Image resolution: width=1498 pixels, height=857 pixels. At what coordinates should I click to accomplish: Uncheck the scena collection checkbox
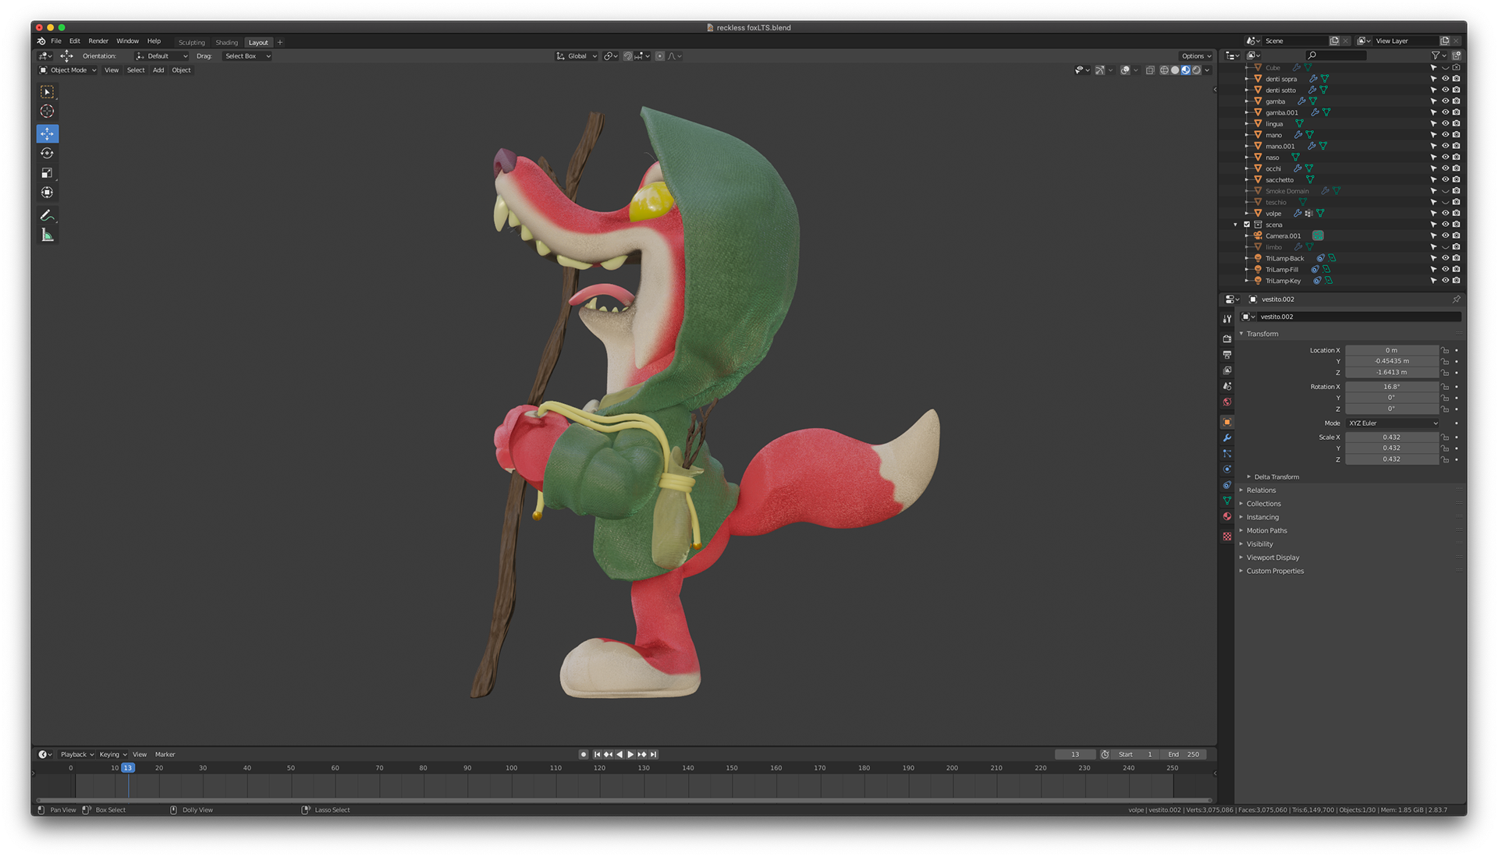pos(1247,225)
